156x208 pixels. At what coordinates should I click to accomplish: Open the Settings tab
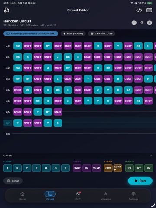133,196
